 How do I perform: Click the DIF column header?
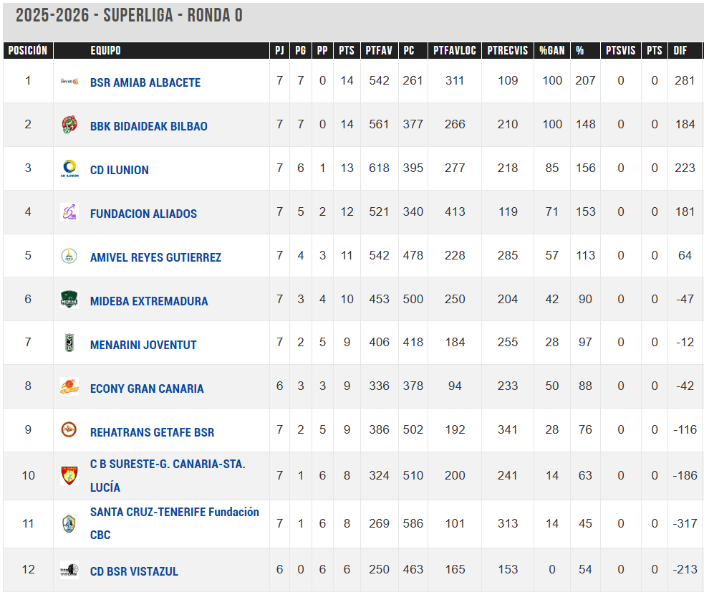point(680,51)
